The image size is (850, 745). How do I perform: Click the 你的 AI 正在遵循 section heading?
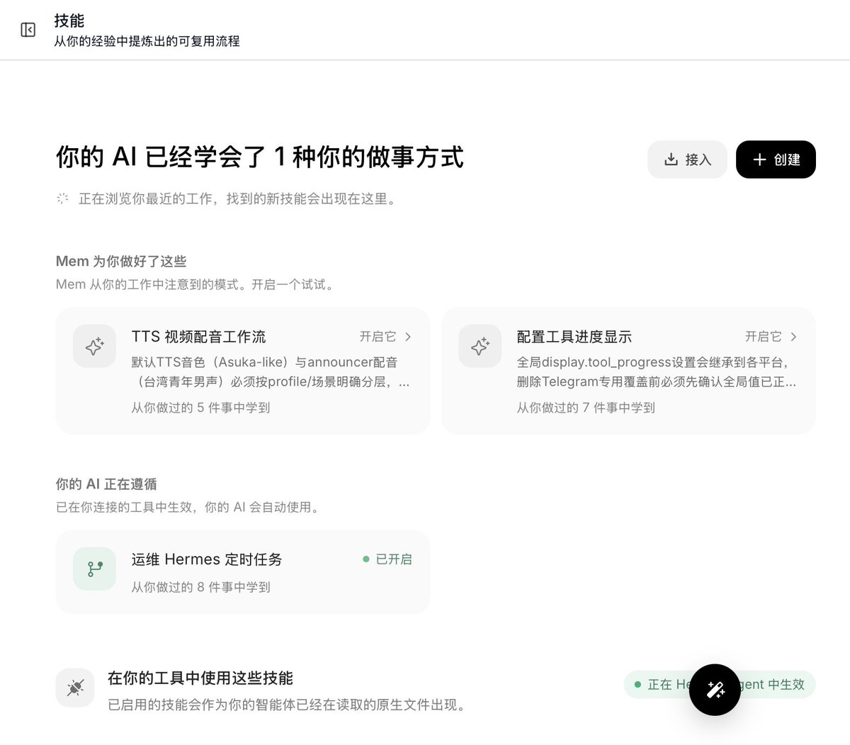106,484
